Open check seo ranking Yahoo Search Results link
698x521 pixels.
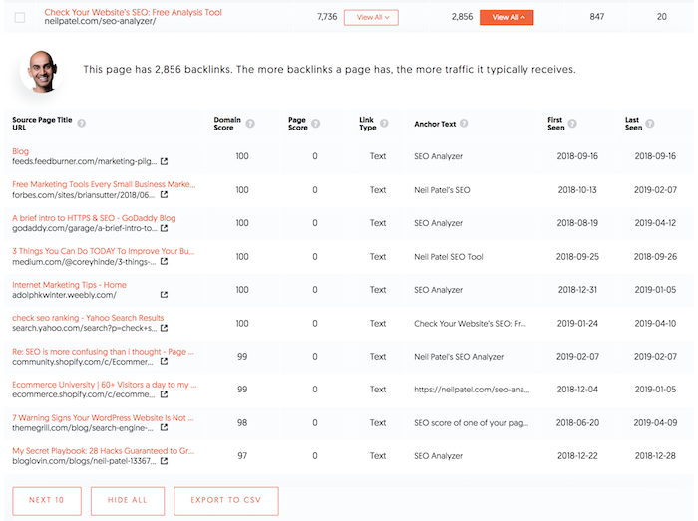coord(88,318)
